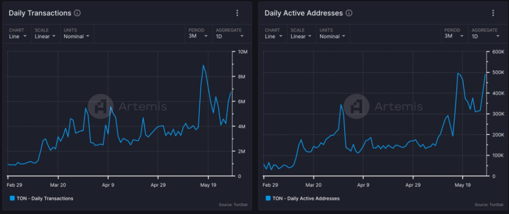Open Chart type dropdown in Daily Transactions
Screen dimensions: 509x214
click(18, 36)
